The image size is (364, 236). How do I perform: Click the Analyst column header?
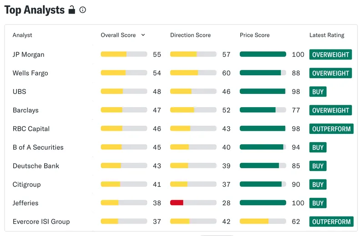(x=22, y=35)
